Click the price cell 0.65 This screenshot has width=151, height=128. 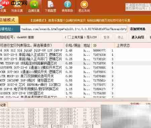69,63
